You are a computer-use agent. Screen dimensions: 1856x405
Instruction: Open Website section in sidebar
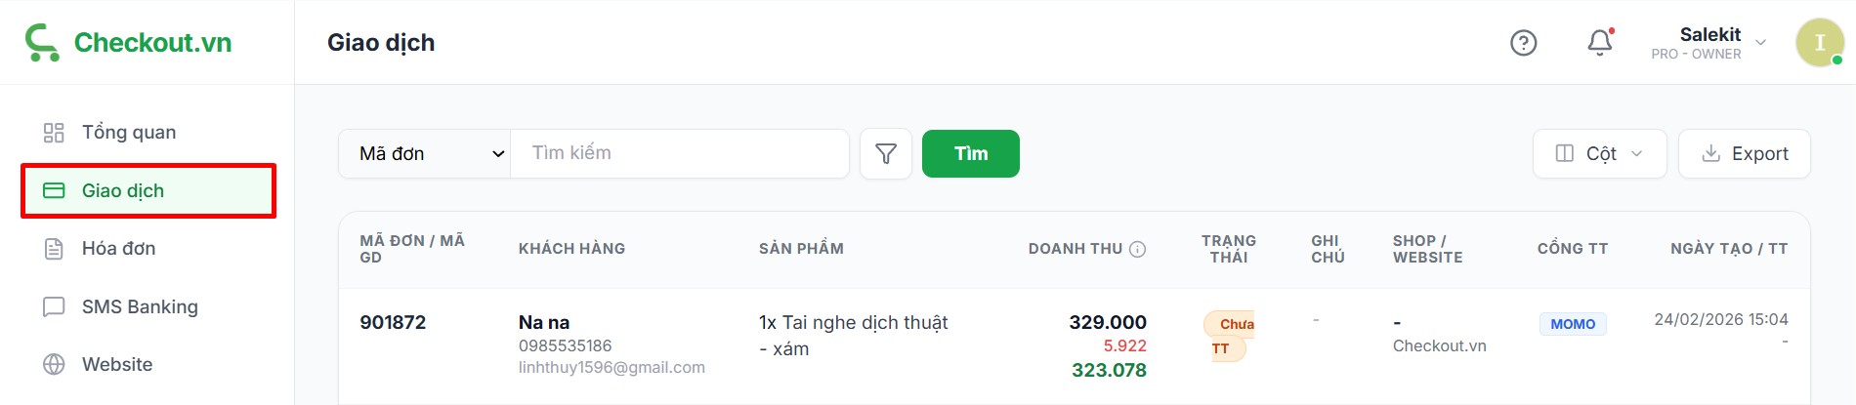coord(116,365)
